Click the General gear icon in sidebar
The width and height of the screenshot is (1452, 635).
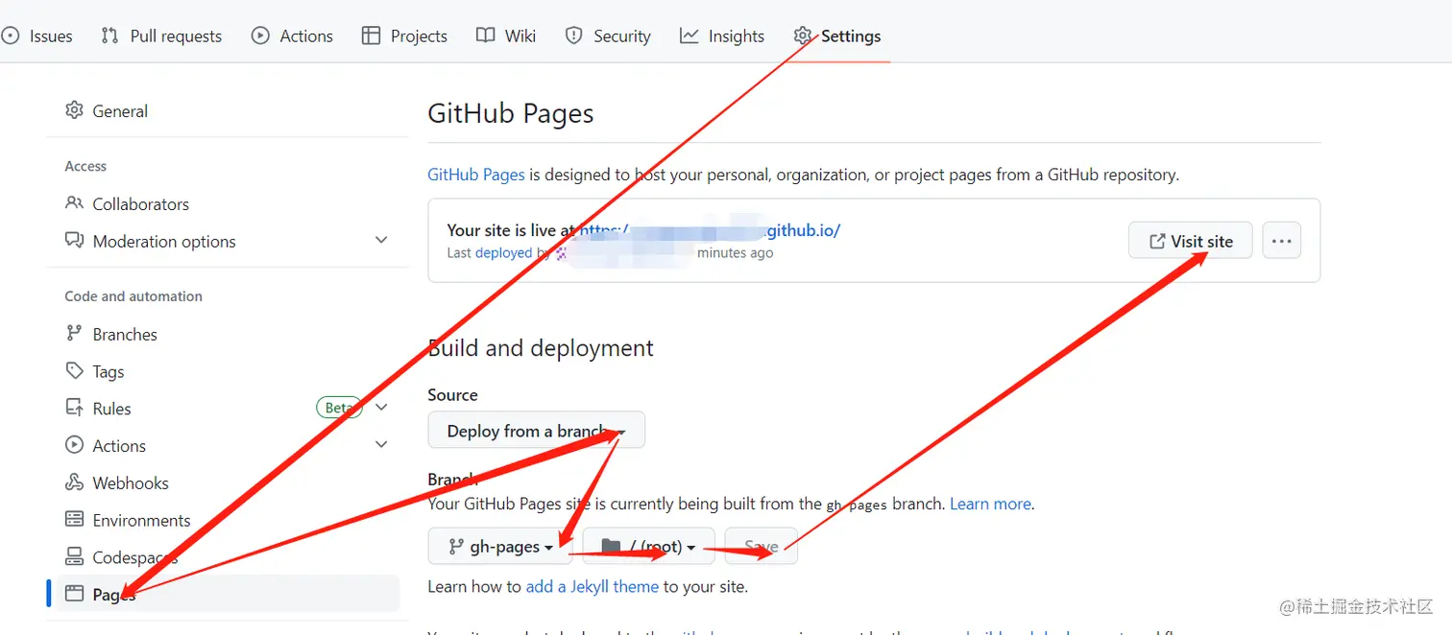tap(74, 110)
